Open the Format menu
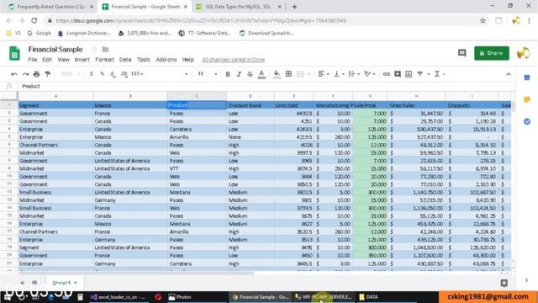This screenshot has width=538, height=303. pyautogui.click(x=104, y=60)
